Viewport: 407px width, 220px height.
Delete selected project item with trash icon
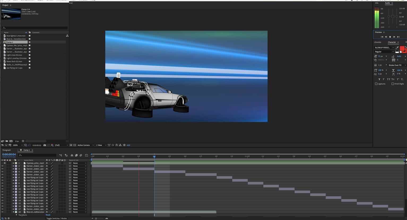[23, 141]
